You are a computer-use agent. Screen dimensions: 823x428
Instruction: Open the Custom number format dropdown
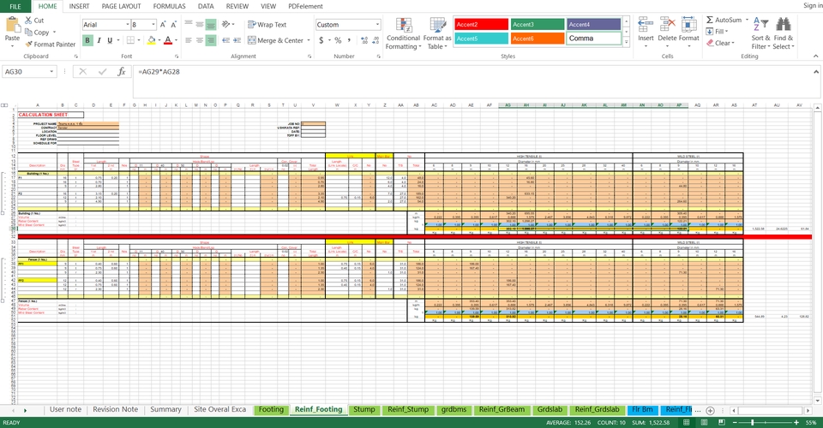377,25
